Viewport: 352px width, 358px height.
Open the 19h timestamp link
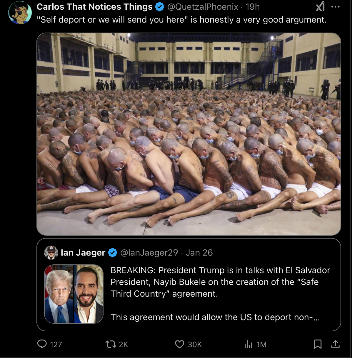pyautogui.click(x=253, y=7)
